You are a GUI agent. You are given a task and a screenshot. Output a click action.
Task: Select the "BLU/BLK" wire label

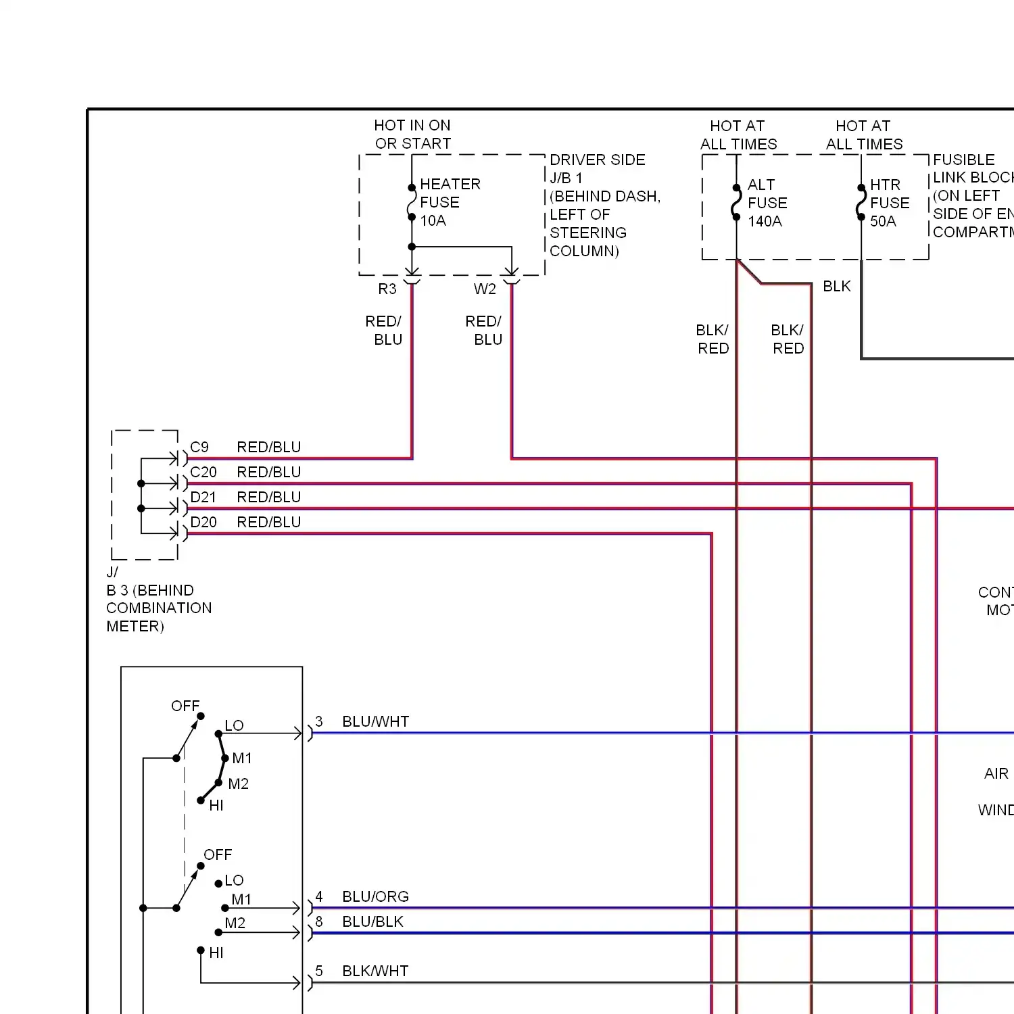coord(373,922)
